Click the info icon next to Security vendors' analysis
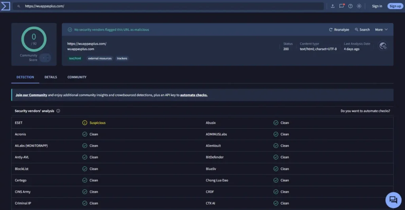405x210 pixels. 58,111
